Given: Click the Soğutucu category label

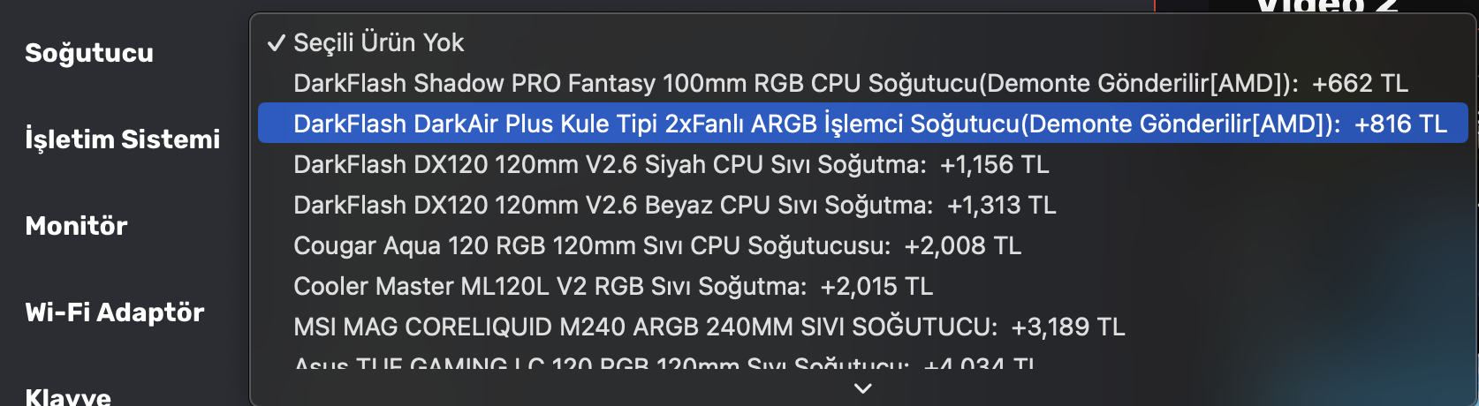Looking at the screenshot, I should coord(89,53).
